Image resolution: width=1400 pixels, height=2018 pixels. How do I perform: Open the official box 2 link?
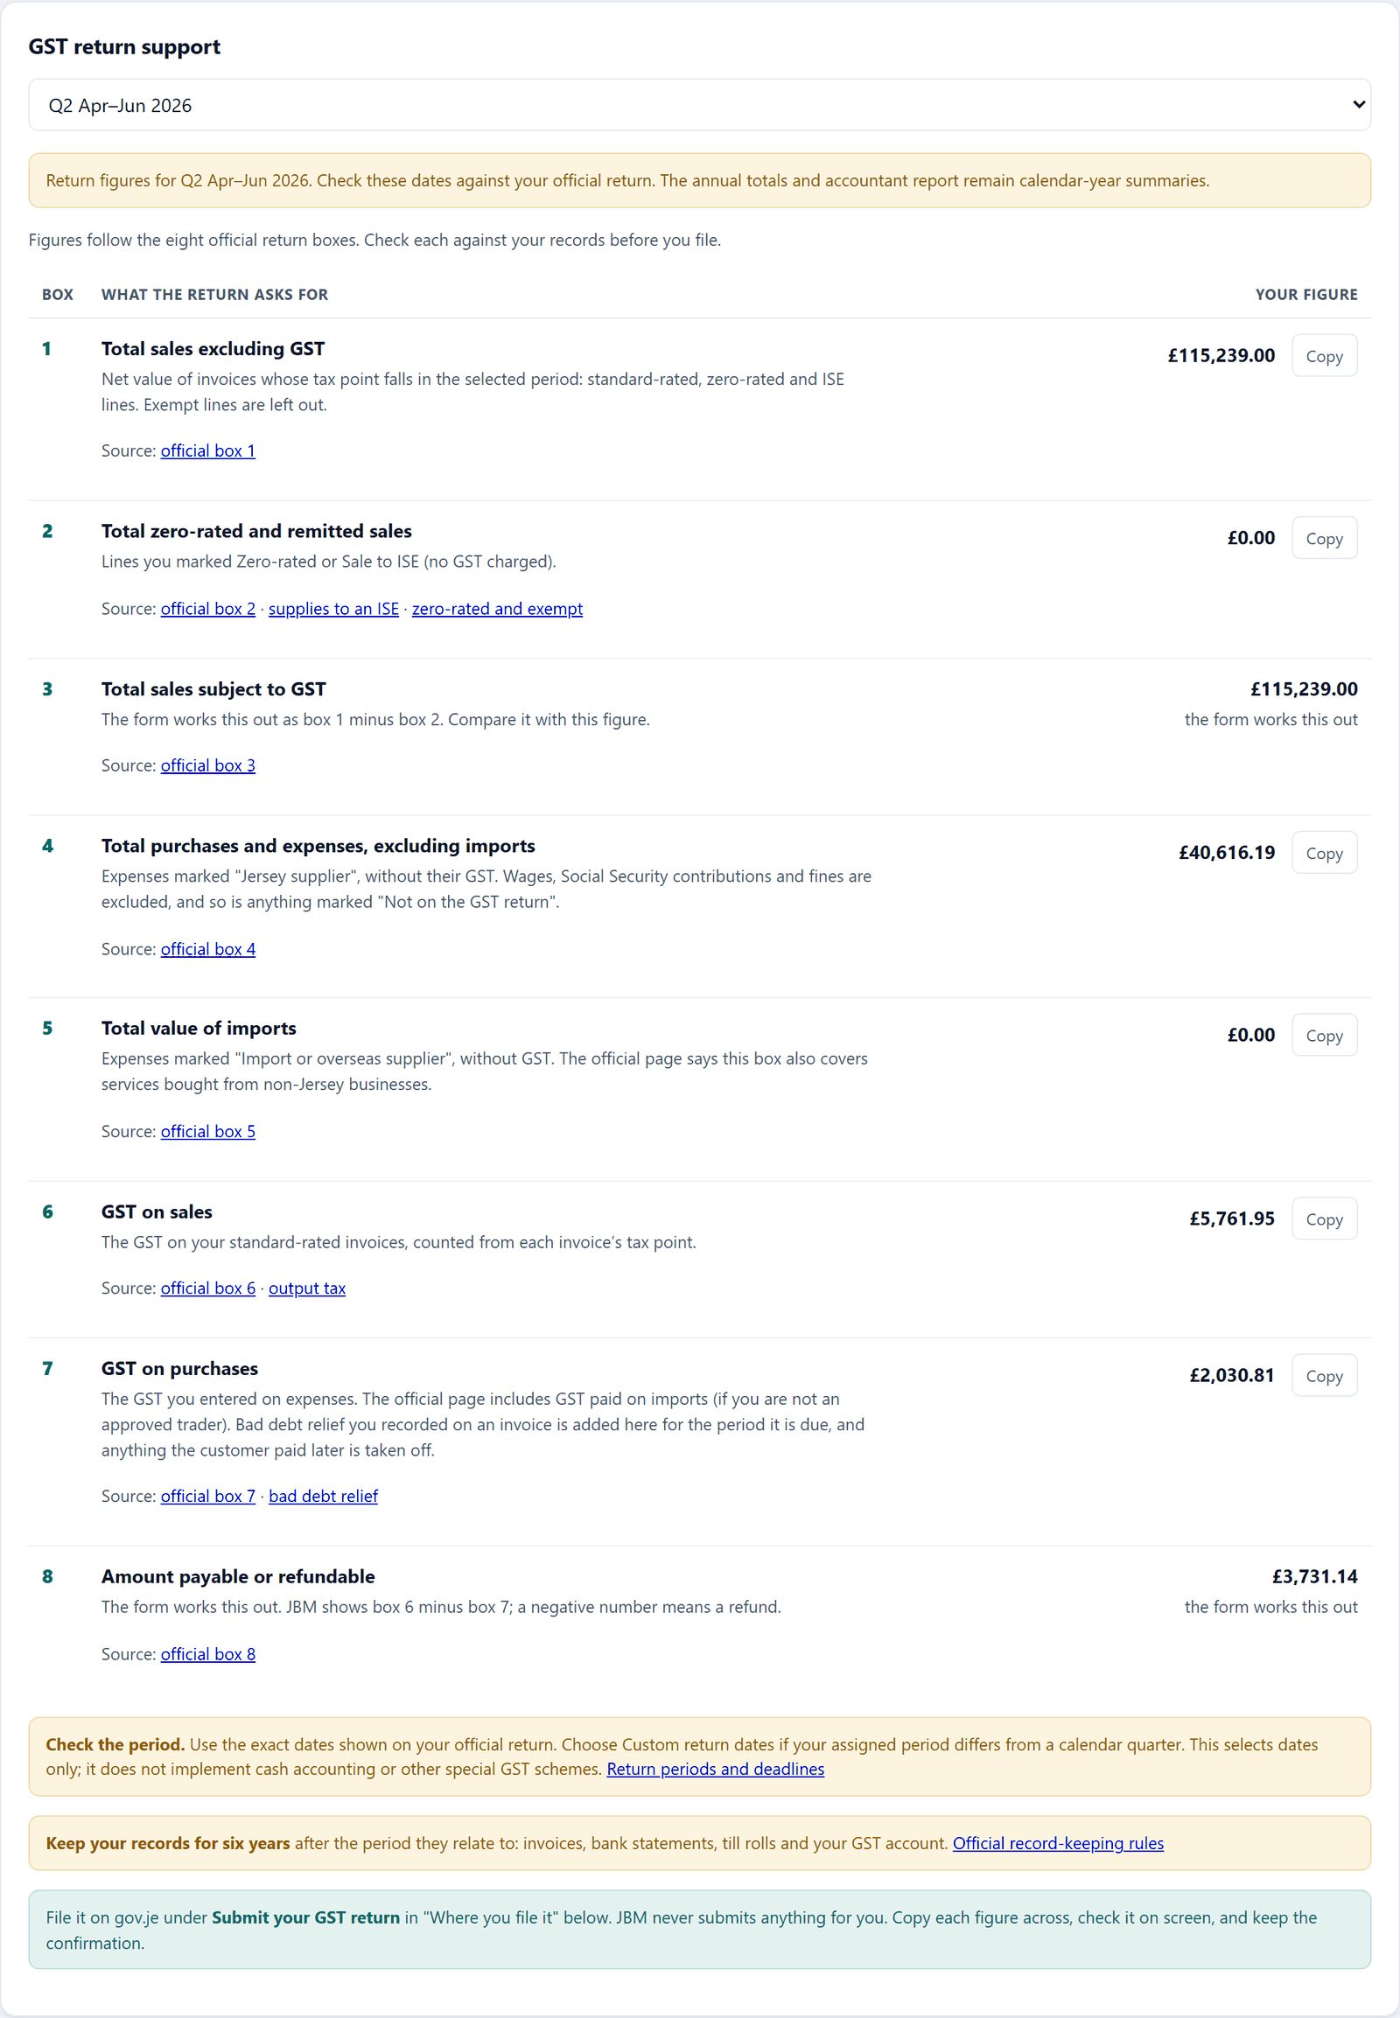click(x=208, y=609)
